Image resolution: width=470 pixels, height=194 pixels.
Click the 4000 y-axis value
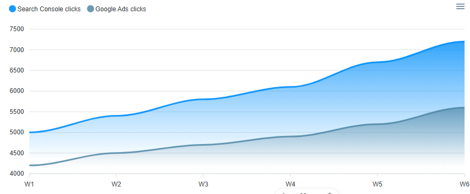[17, 174]
